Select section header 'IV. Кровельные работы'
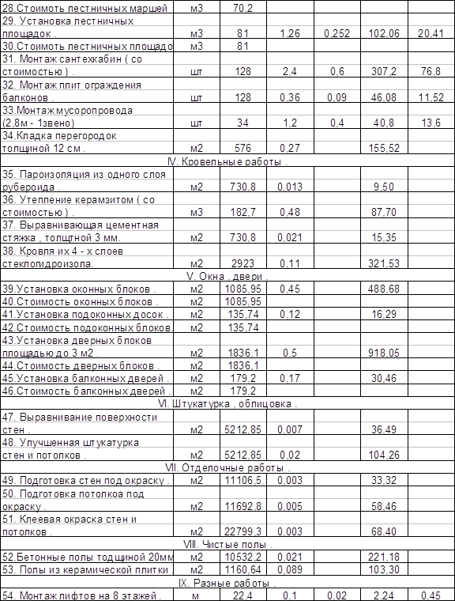 227,161
